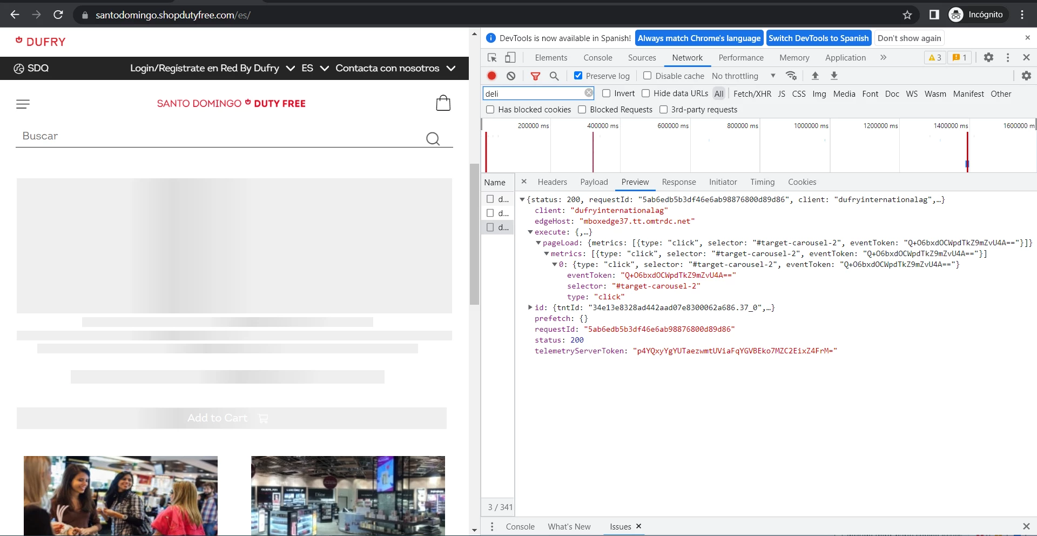Reload the page with the refresh icon

click(x=58, y=15)
